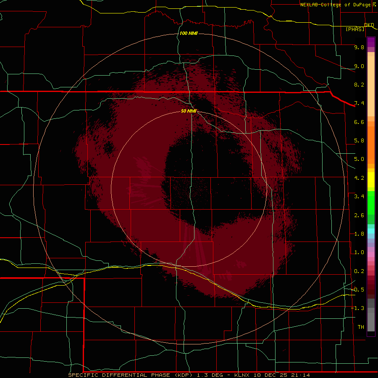Click the TH label on color scale
Screen dimensions: 378x378
361,327
